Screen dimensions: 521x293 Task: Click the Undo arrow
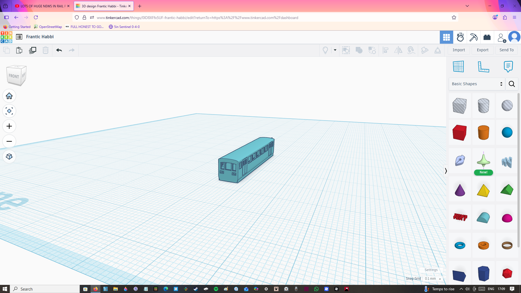pyautogui.click(x=59, y=50)
